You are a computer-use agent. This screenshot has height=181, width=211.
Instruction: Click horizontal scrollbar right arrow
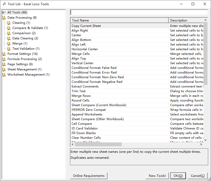(201, 144)
